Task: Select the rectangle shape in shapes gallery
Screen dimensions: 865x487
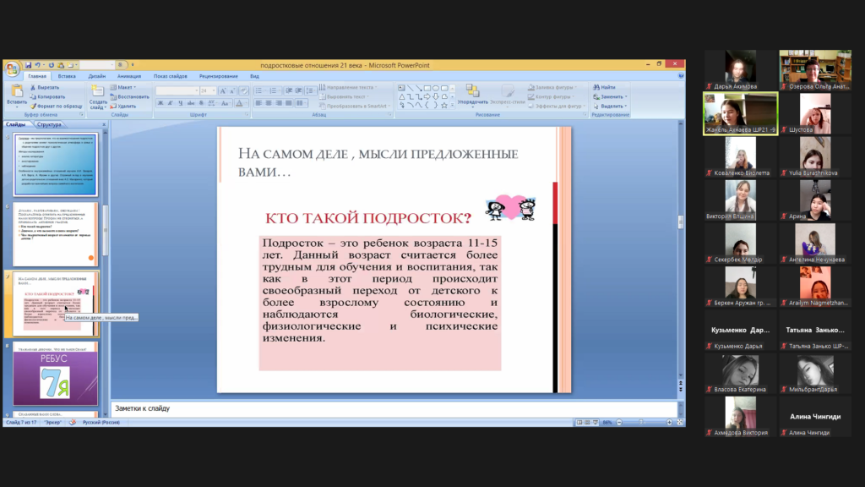Action: (x=427, y=88)
